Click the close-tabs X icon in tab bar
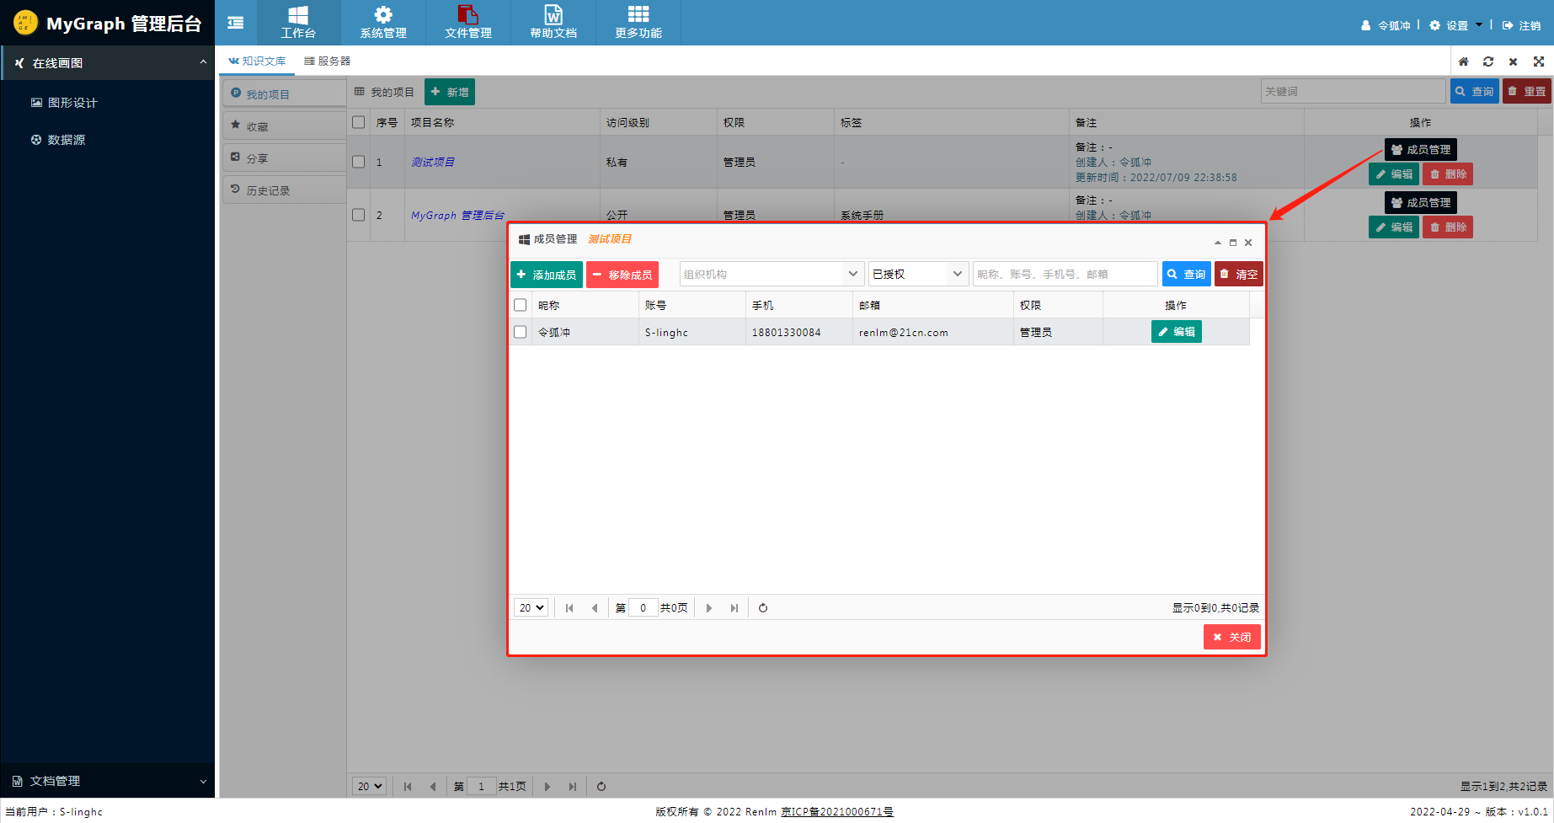This screenshot has height=823, width=1554. click(1514, 61)
